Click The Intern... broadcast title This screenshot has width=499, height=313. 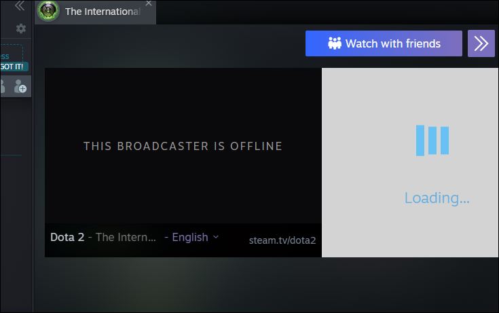point(126,237)
